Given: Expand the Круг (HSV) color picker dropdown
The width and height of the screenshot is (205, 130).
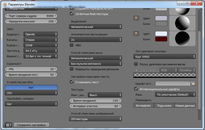Looking at the screenshot, I should 165,57.
